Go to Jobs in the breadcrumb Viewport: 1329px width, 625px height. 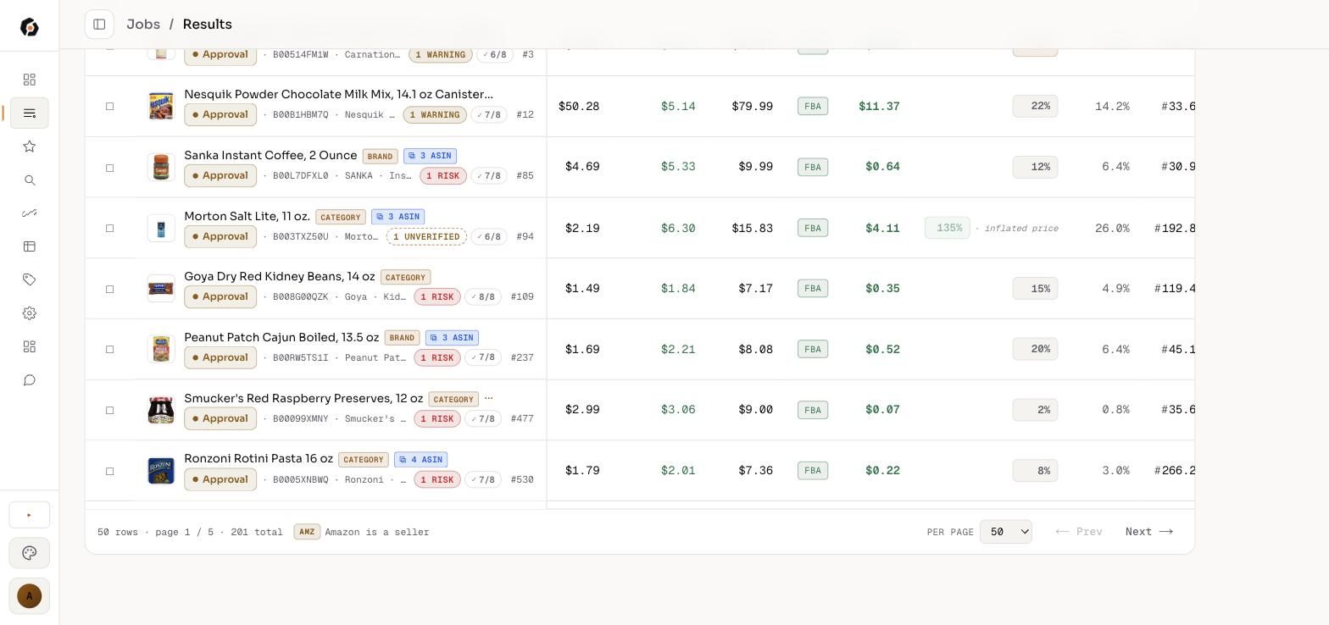coord(143,25)
